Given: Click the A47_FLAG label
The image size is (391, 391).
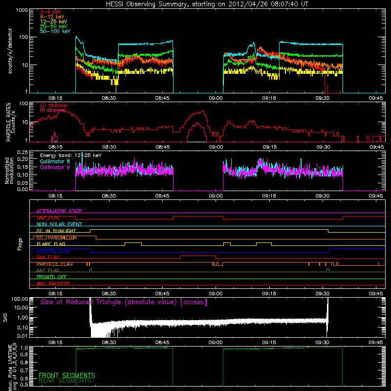Looking at the screenshot, I should [x=48, y=270].
